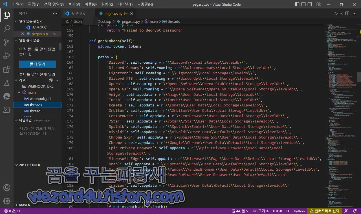Image resolution: width=361 pixels, height=214 pixels.
Task: Select threads in the outline tree
Action: (38, 105)
